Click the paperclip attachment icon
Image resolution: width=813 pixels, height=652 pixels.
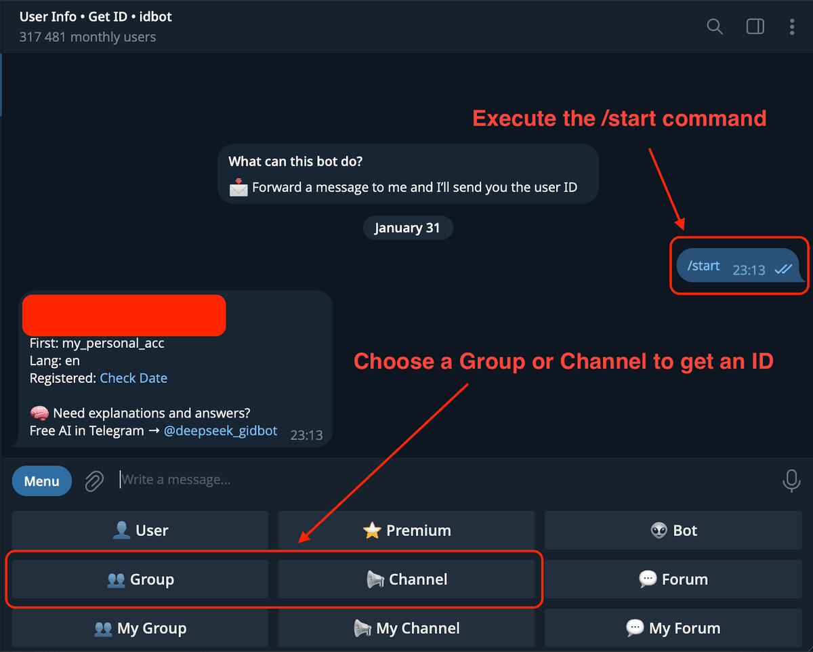point(93,481)
